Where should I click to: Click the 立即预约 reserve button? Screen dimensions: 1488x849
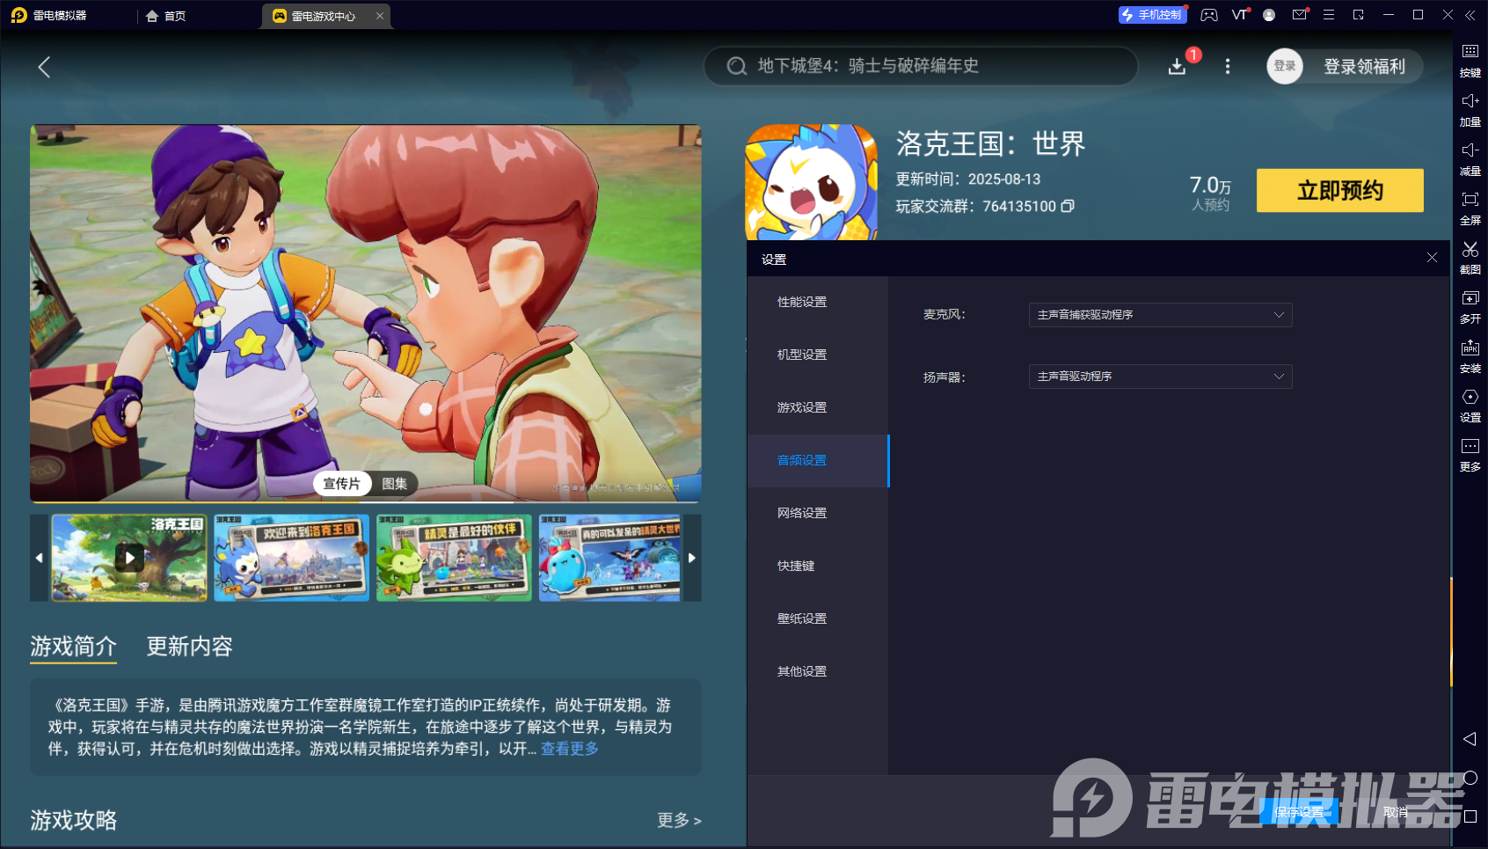pyautogui.click(x=1340, y=190)
